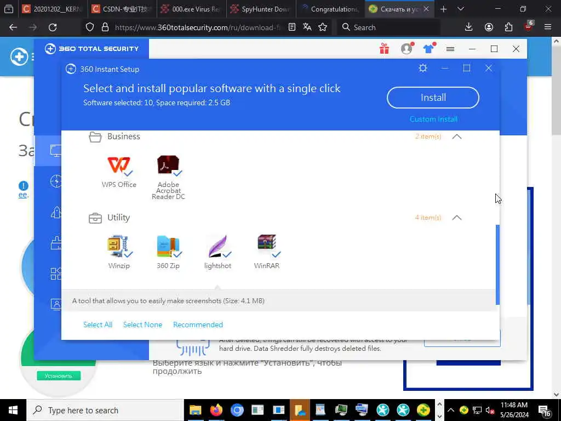The height and width of the screenshot is (421, 561).
Task: Go back in Firefox
Action: 13,27
